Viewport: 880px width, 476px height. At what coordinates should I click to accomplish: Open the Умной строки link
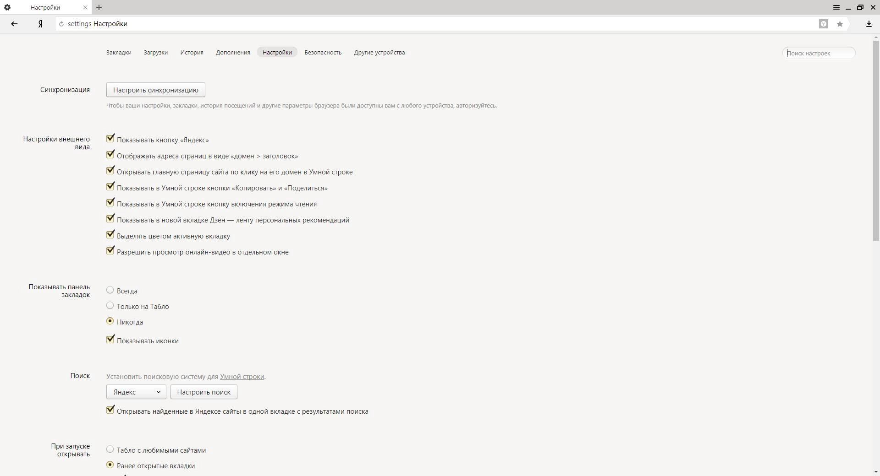242,377
